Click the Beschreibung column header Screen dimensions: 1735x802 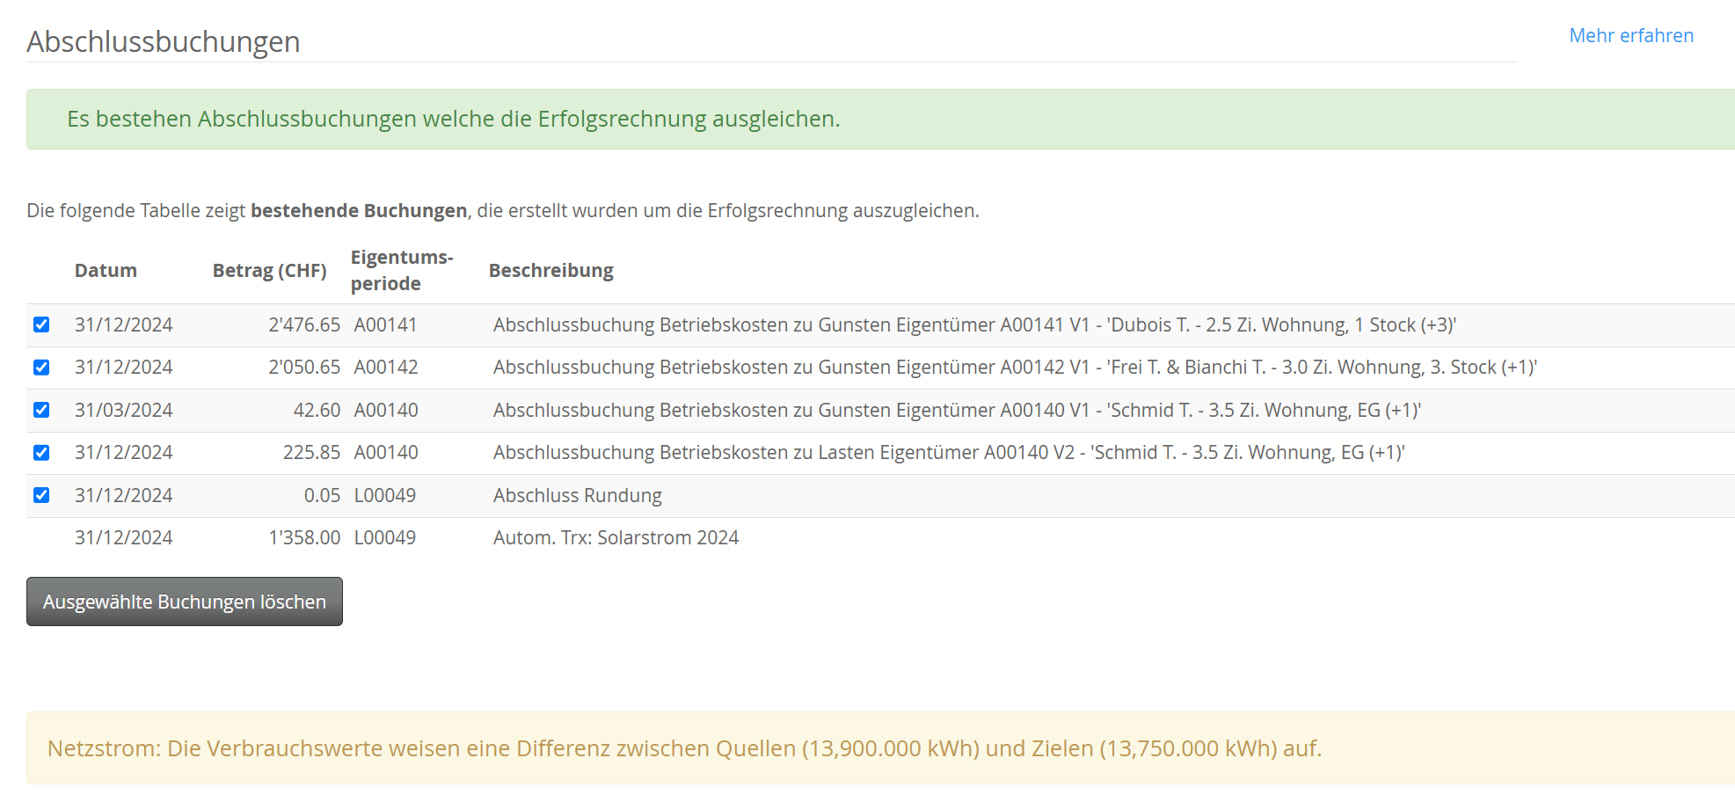coord(551,271)
